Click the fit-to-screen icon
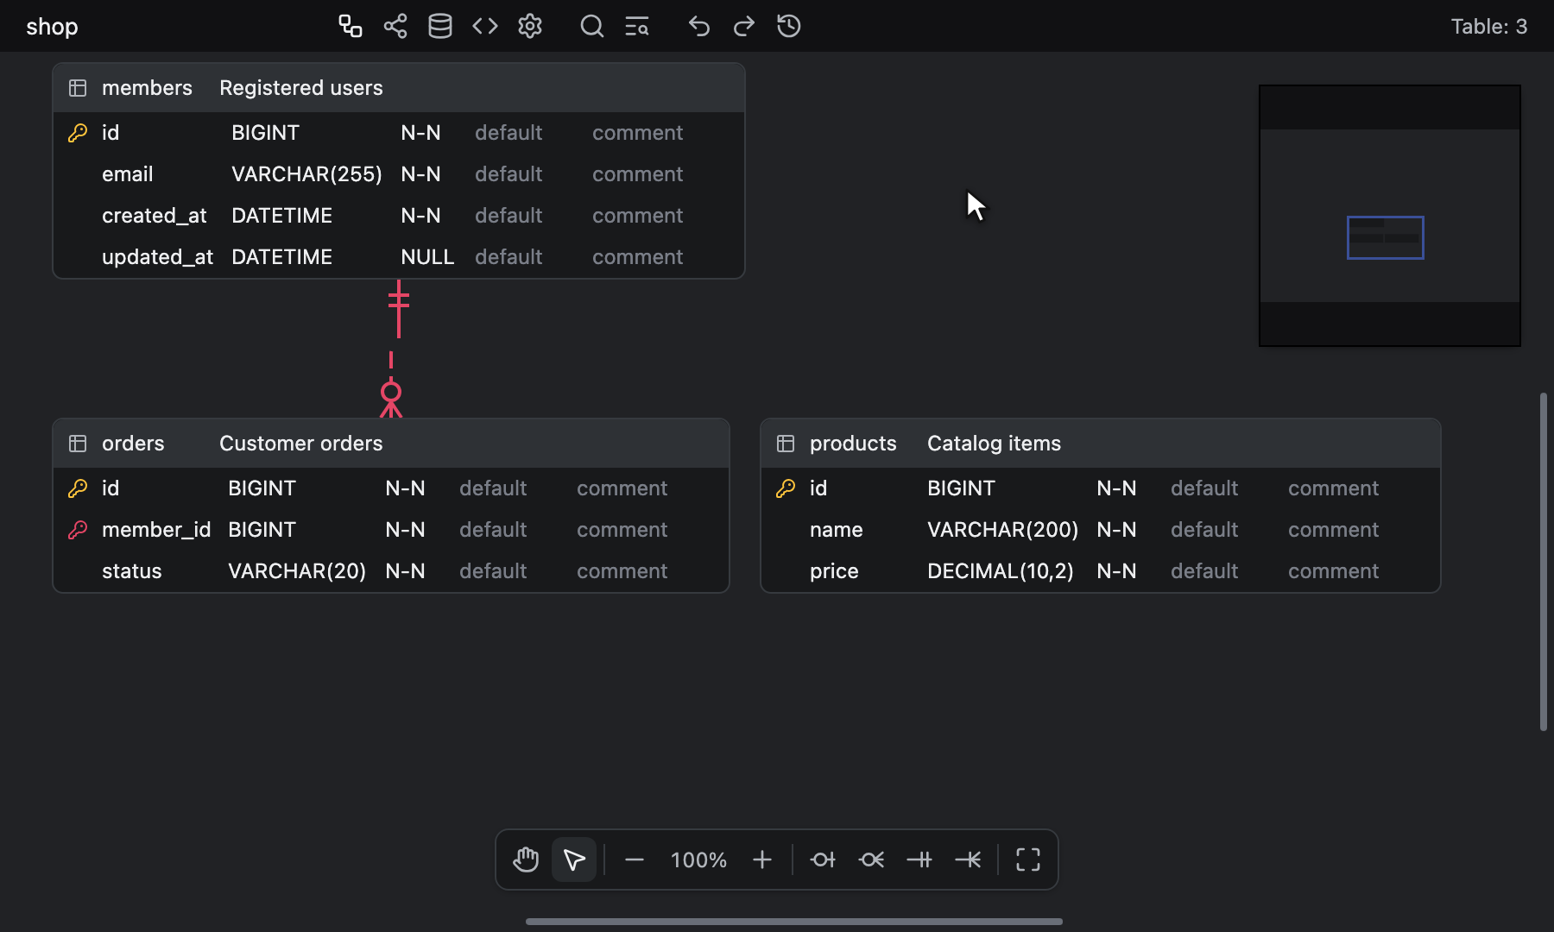The height and width of the screenshot is (932, 1554). pos(1028,860)
